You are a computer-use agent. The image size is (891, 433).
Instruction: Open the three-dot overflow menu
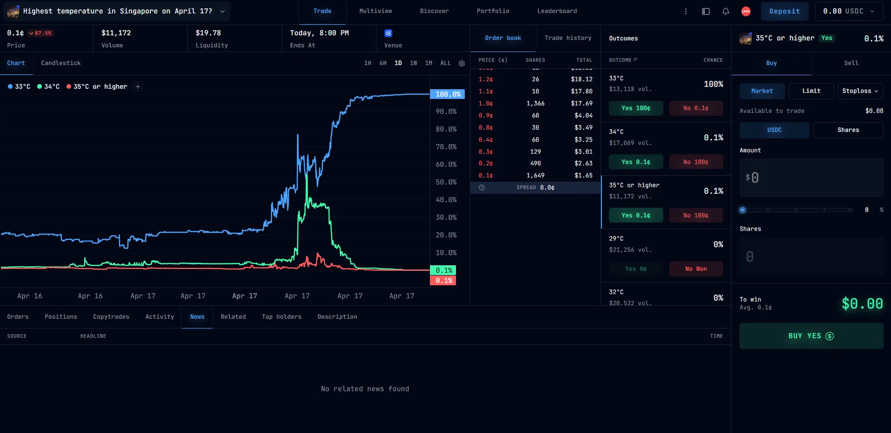click(686, 11)
